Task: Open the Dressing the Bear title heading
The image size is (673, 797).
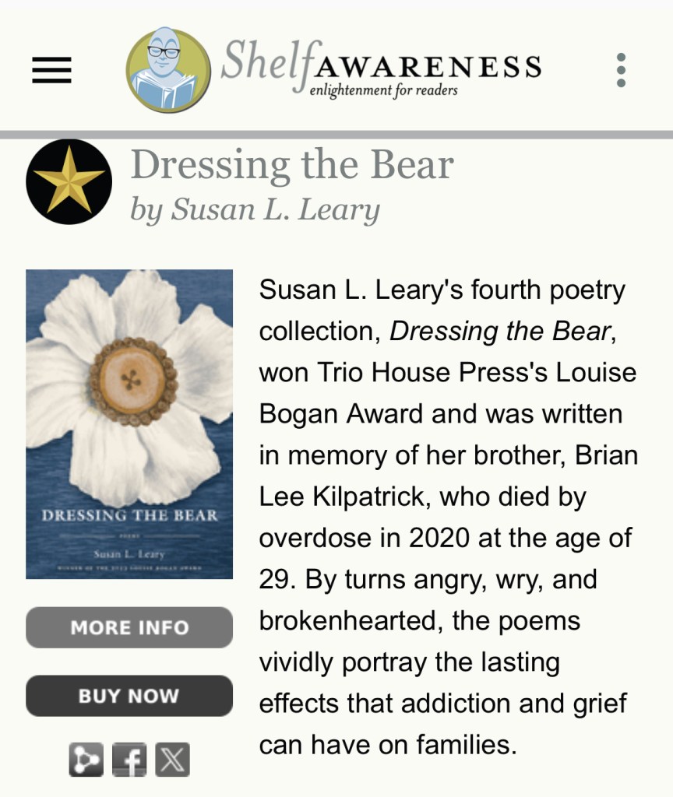Action: tap(292, 166)
